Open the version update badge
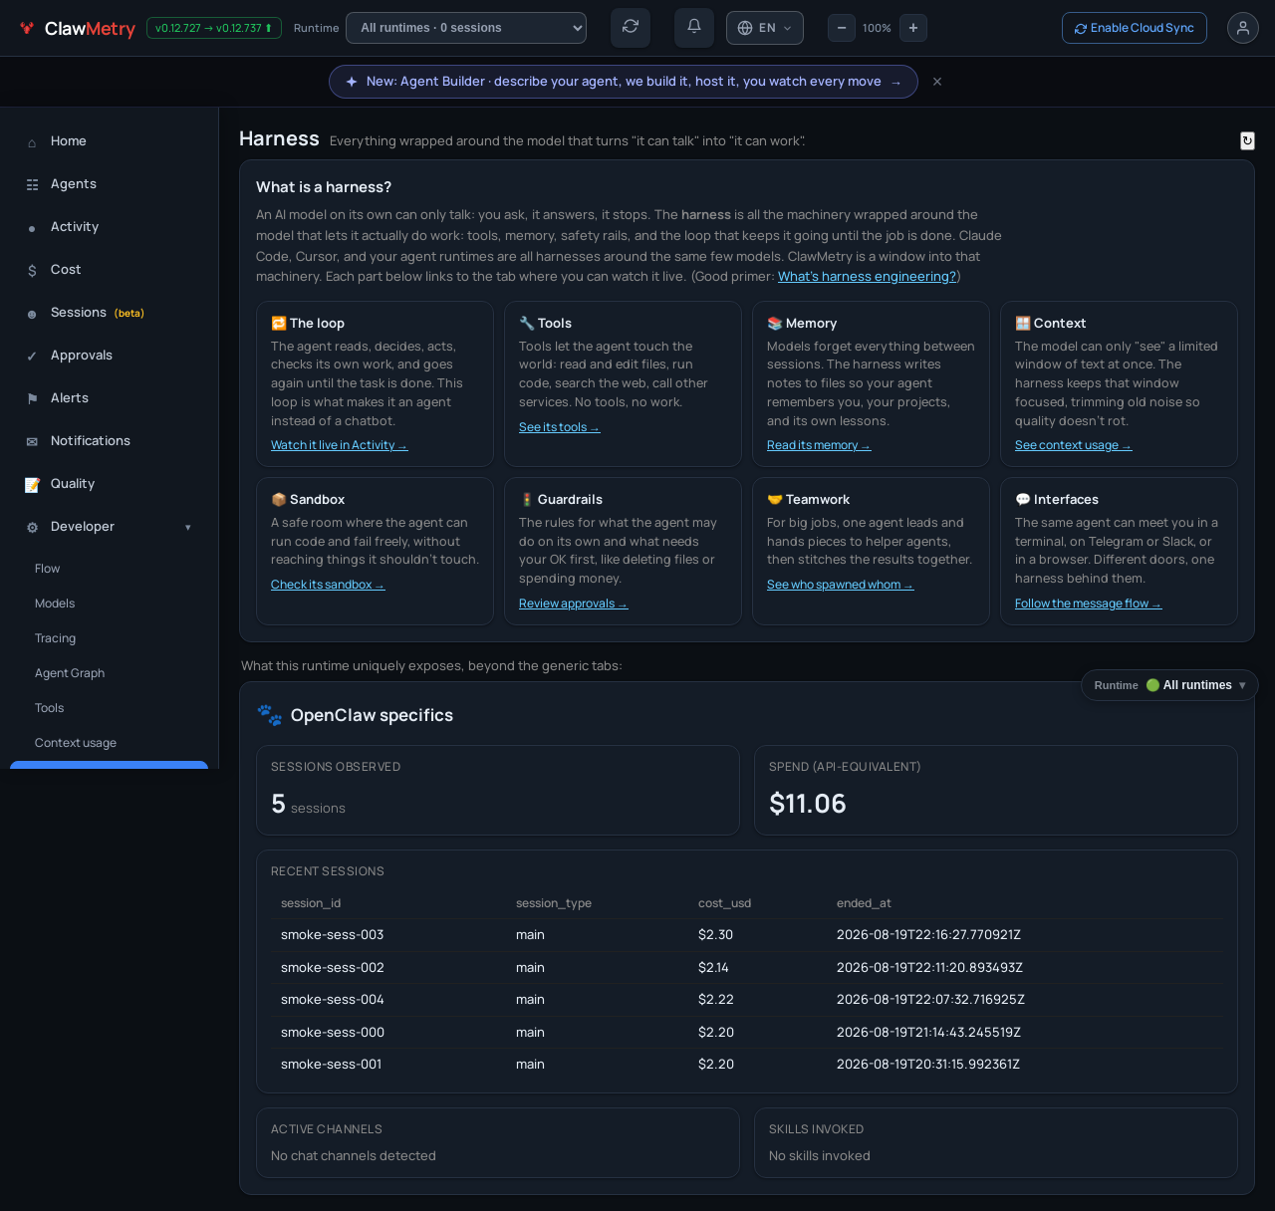The image size is (1275, 1211). tap(214, 28)
